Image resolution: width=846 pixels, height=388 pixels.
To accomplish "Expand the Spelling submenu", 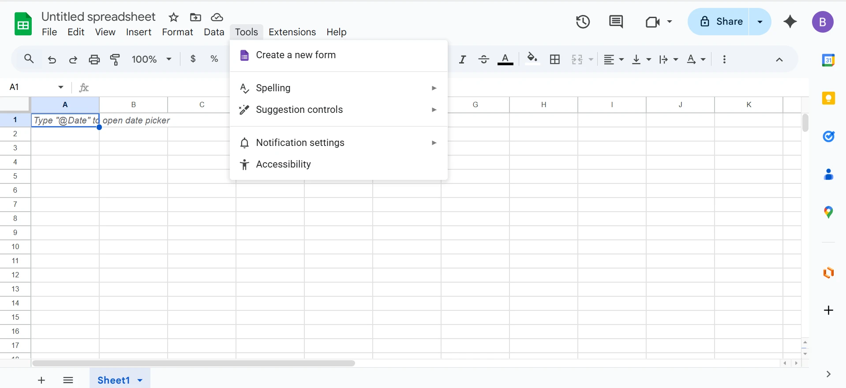I will (x=338, y=88).
